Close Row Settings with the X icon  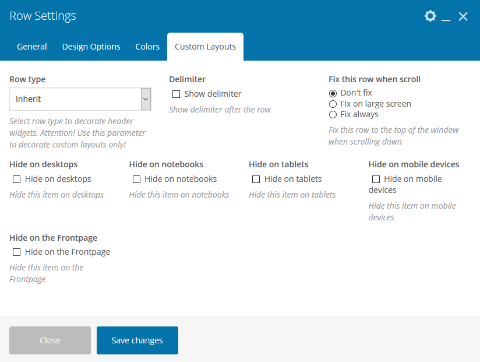click(463, 16)
